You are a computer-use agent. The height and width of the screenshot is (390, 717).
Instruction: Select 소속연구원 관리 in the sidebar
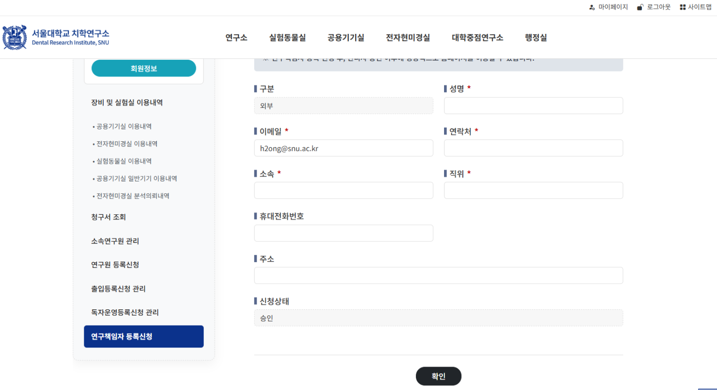pyautogui.click(x=115, y=241)
